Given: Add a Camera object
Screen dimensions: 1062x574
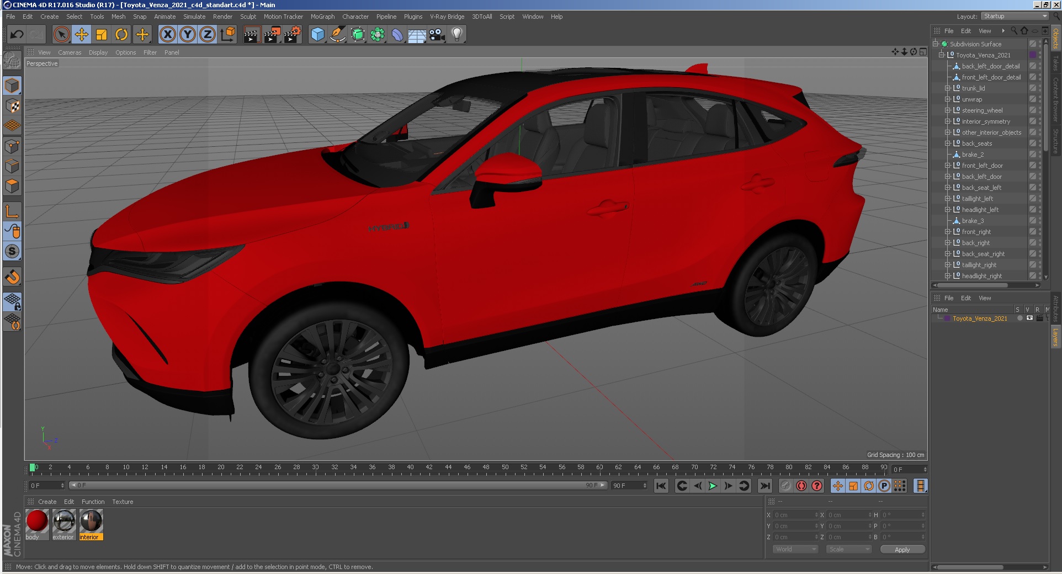Looking at the screenshot, I should pos(437,34).
